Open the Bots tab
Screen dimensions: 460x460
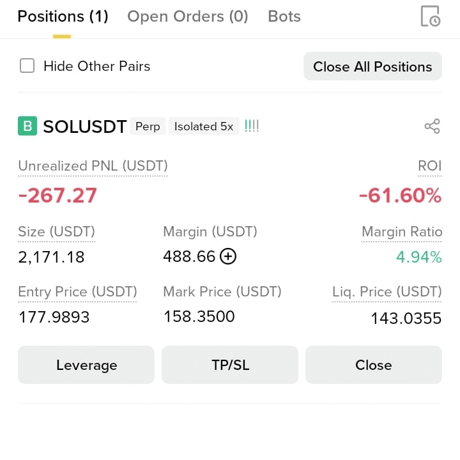pyautogui.click(x=284, y=17)
